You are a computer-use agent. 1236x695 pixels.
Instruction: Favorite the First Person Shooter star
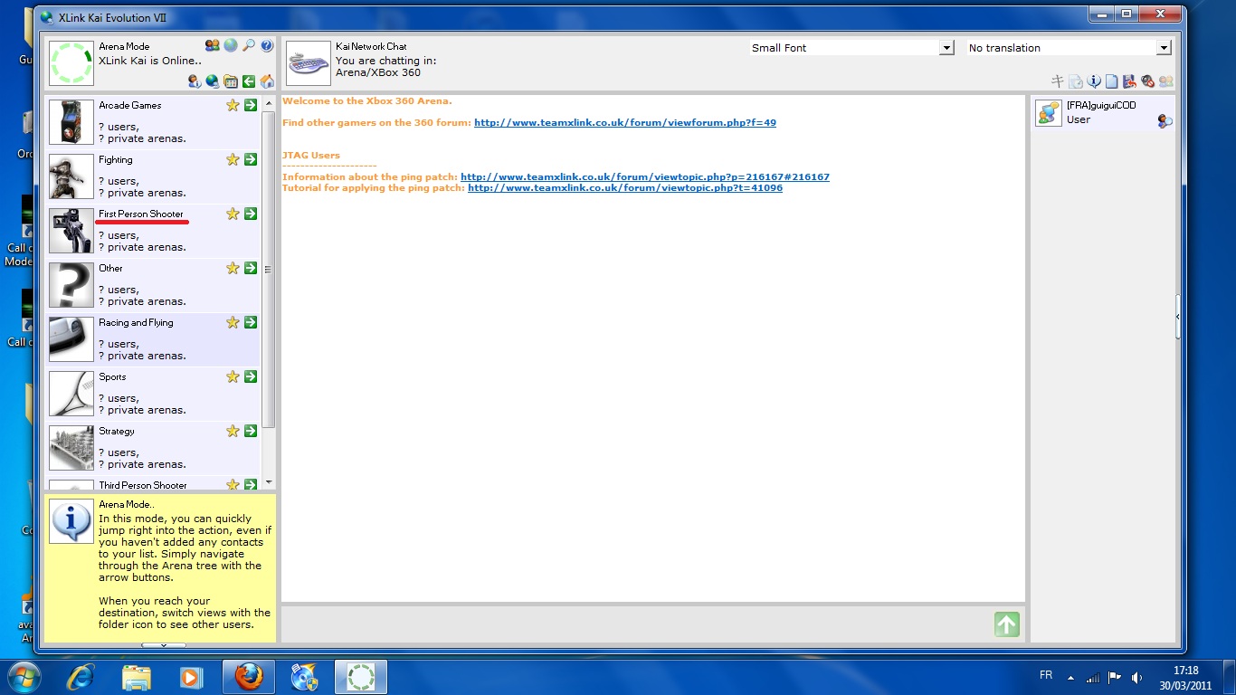[x=233, y=214]
